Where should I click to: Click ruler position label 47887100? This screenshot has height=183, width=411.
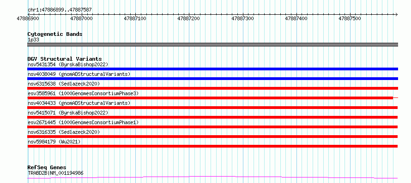click(x=135, y=18)
